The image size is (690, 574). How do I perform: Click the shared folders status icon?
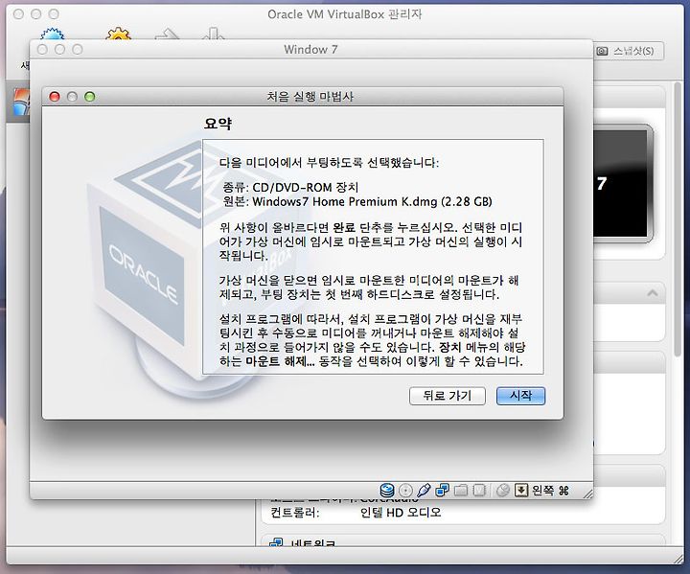(460, 490)
